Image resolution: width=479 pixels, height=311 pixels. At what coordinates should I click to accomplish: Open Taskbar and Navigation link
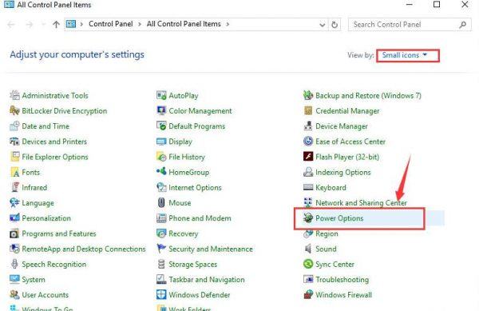pos(207,280)
